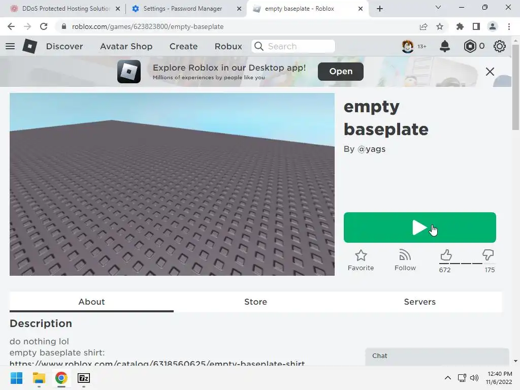Open the Discover page
The width and height of the screenshot is (520, 390).
[x=64, y=46]
